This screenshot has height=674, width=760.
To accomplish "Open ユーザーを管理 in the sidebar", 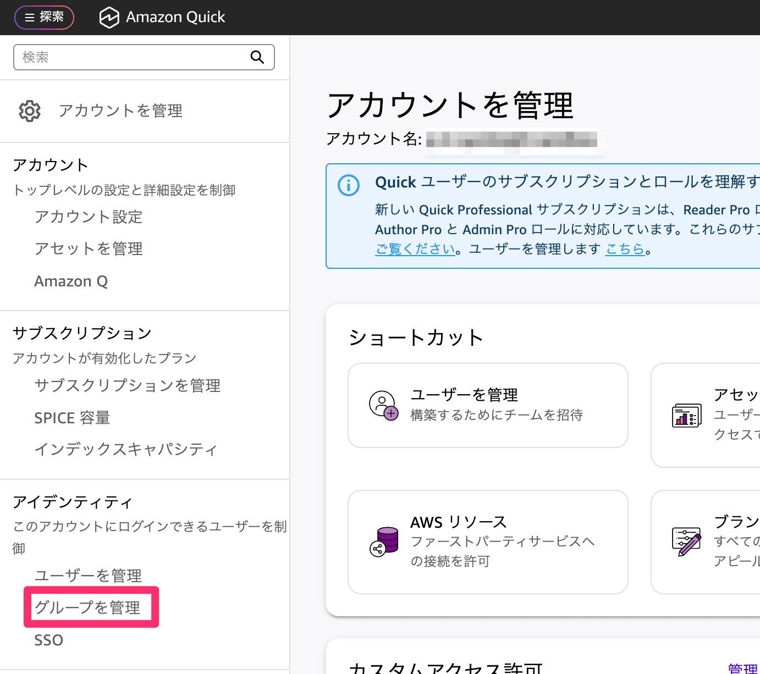I will [x=88, y=576].
